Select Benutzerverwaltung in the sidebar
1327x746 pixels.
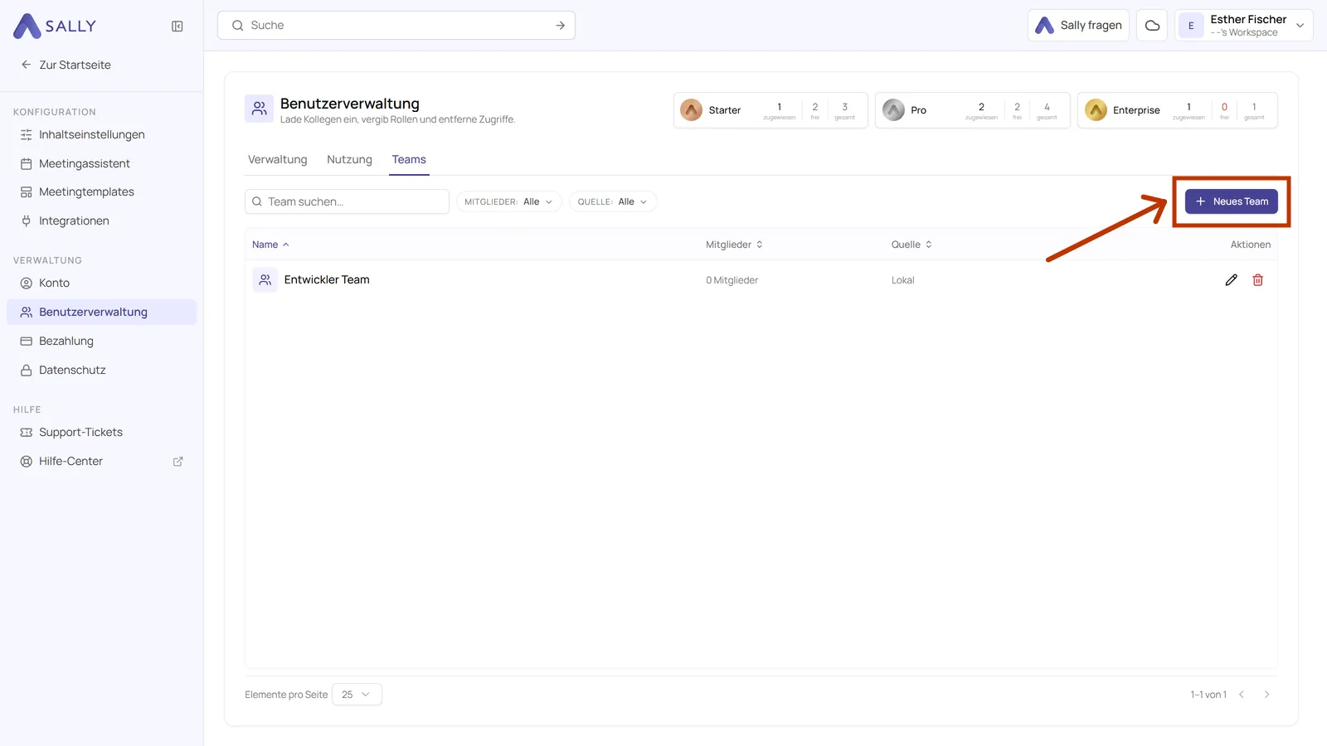(x=101, y=312)
